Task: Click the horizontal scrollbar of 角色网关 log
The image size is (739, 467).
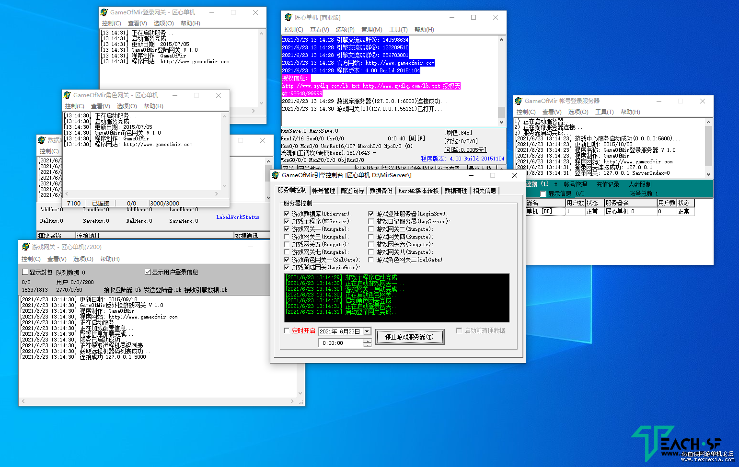Action: tap(141, 194)
